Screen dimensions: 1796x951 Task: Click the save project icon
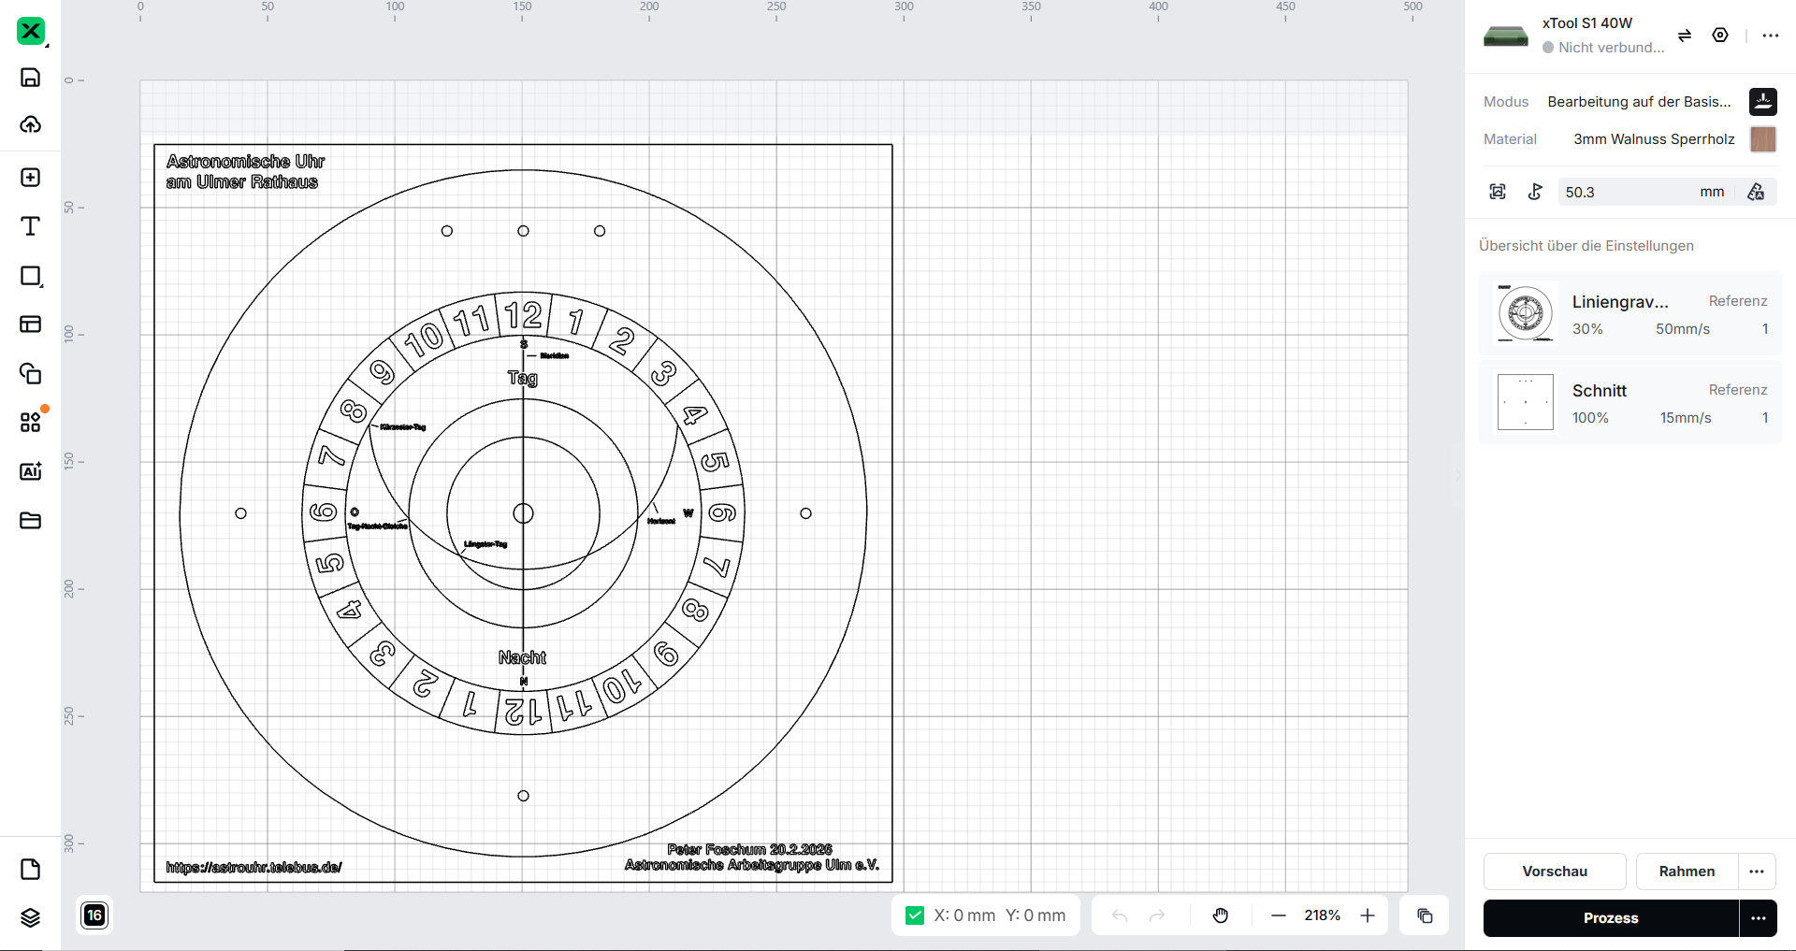30,78
